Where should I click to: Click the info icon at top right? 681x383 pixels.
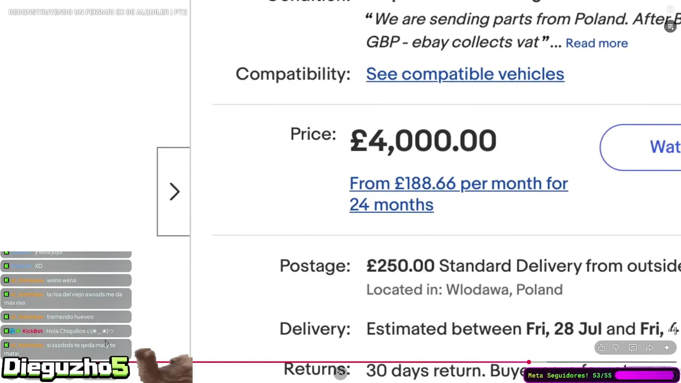670,9
